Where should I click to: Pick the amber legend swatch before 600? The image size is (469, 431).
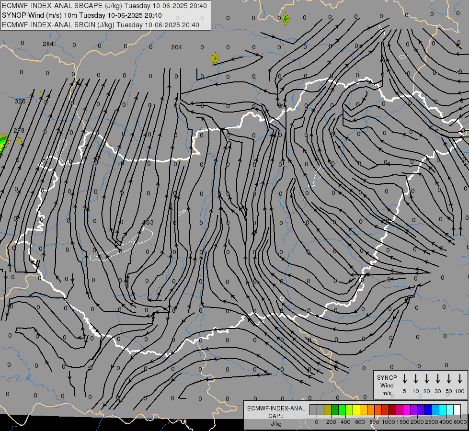[364, 409]
